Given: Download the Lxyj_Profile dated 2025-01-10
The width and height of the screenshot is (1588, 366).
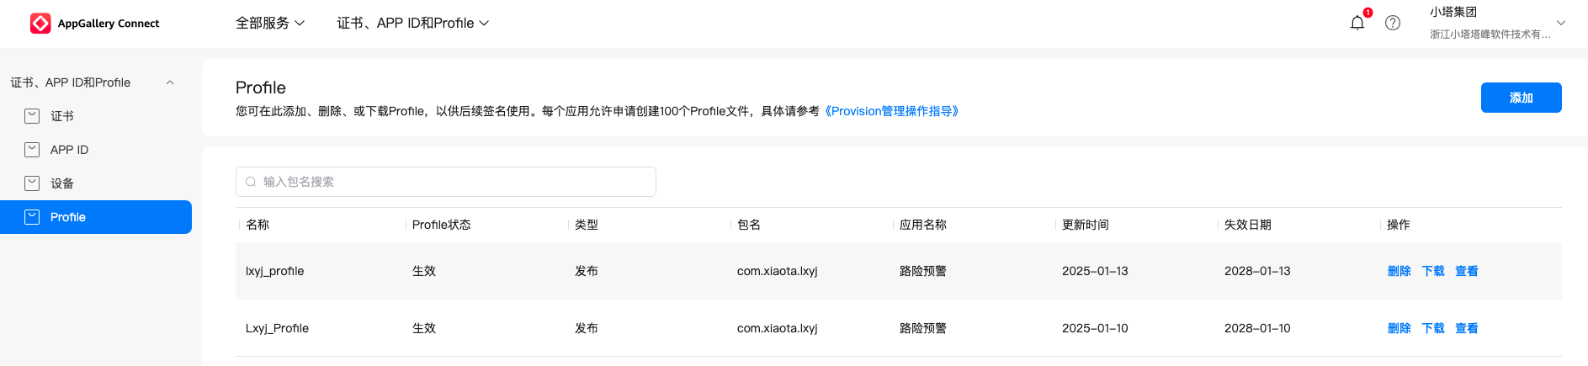Looking at the screenshot, I should pyautogui.click(x=1432, y=328).
